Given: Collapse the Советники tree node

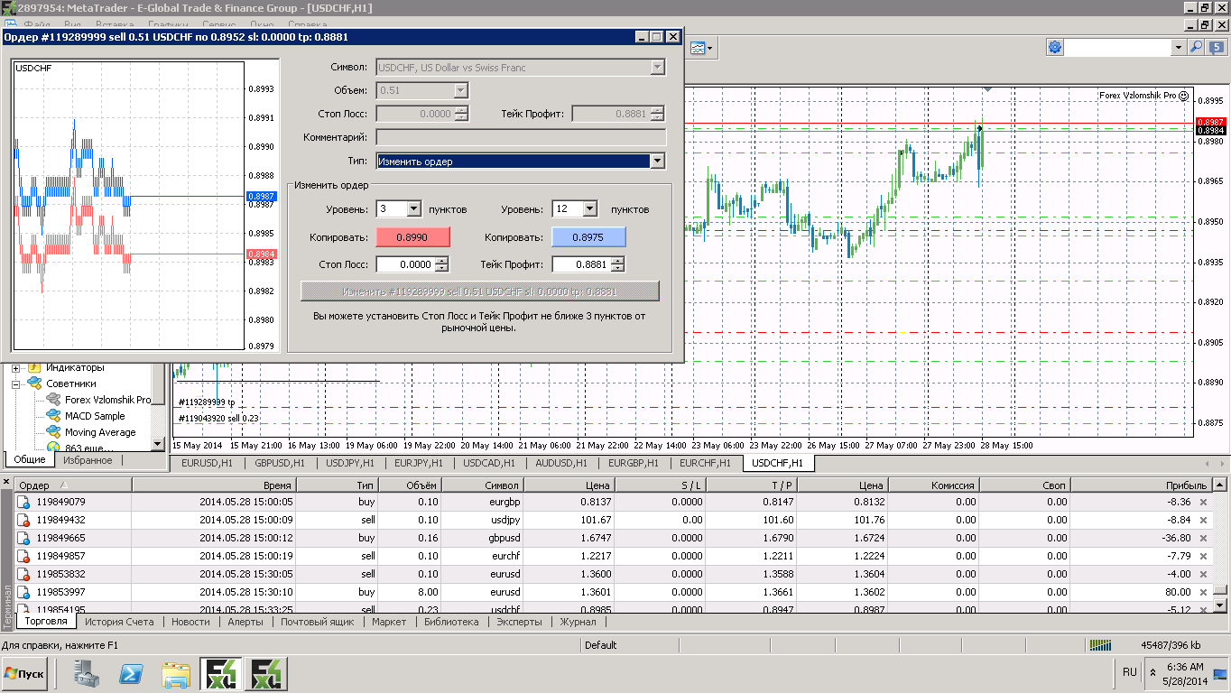Looking at the screenshot, I should [x=16, y=384].
